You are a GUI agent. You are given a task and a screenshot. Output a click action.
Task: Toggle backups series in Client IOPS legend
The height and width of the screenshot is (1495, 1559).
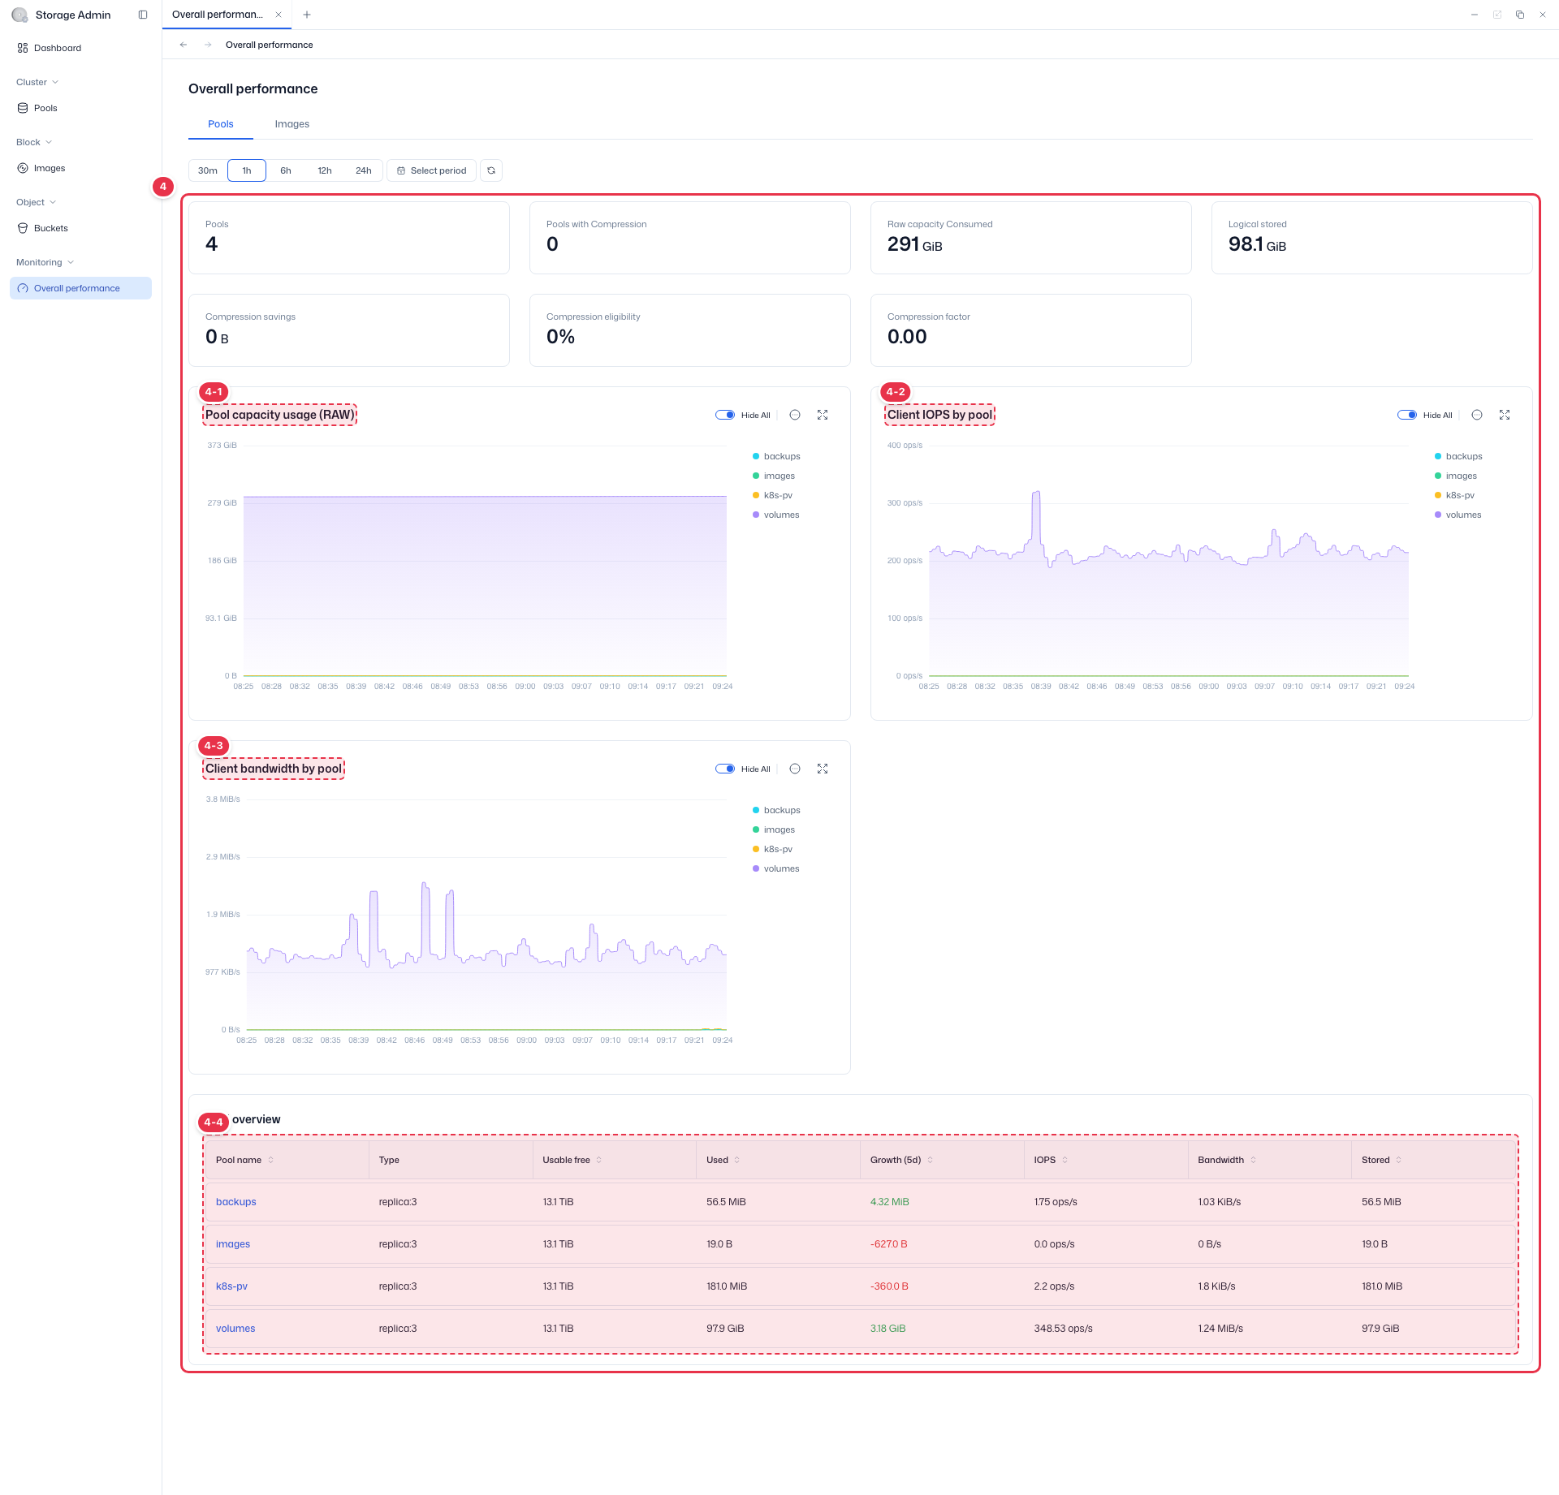(x=1458, y=456)
